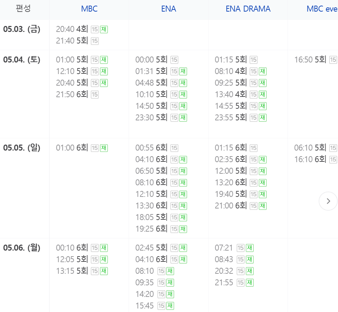The width and height of the screenshot is (338, 312).
Task: Click the MBC 20:40 4회 entry on 05.03
Action: (82, 29)
